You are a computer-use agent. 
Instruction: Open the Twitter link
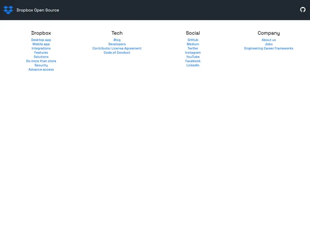[193, 48]
